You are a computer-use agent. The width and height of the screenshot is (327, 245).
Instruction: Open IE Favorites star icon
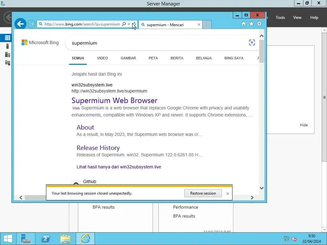tap(252, 24)
